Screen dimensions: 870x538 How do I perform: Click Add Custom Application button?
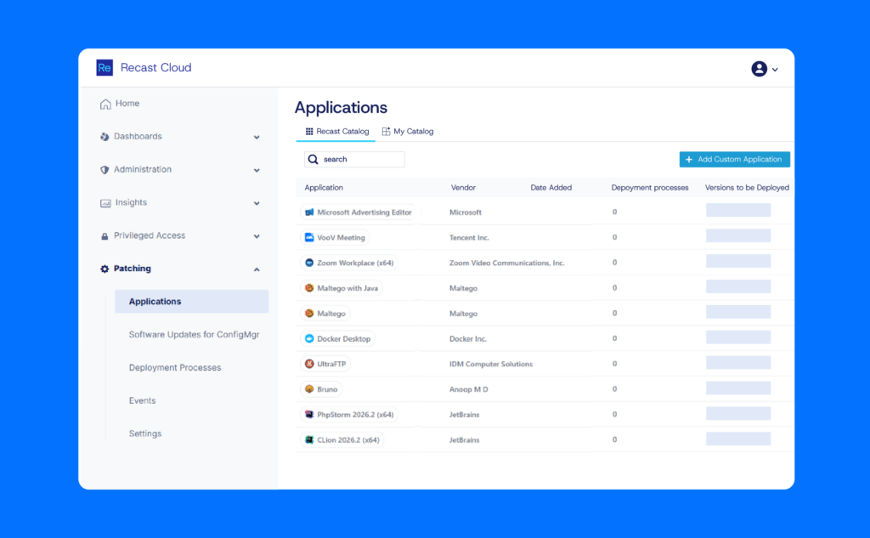click(735, 159)
